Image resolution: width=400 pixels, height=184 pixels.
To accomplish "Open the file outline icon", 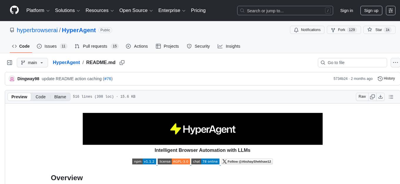I will point(391,96).
